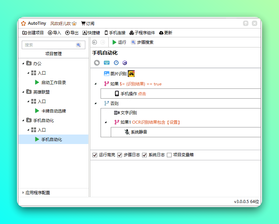
Task: Click the clock timer icon
Action: tap(116, 63)
